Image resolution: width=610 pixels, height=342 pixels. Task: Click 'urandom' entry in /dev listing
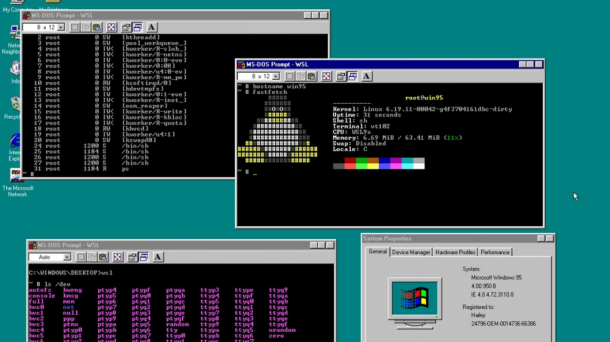pos(282,330)
